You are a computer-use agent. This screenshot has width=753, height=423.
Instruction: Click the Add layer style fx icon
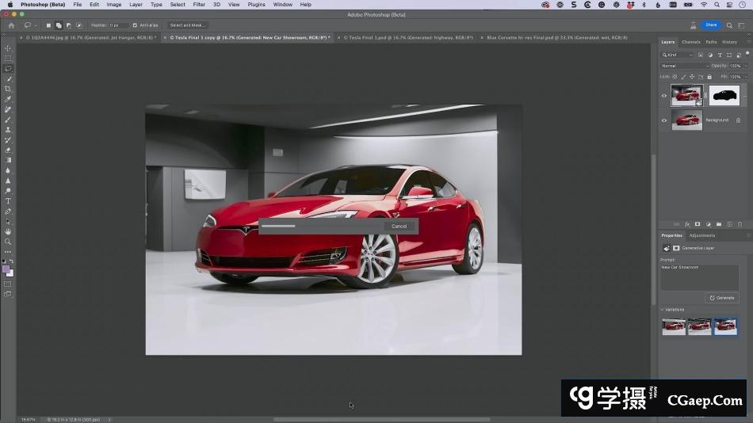tap(687, 224)
